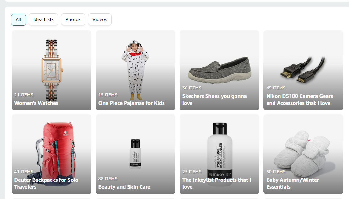349x199 pixels.
Task: Switch to the Idea Lists filter
Action: pos(43,19)
